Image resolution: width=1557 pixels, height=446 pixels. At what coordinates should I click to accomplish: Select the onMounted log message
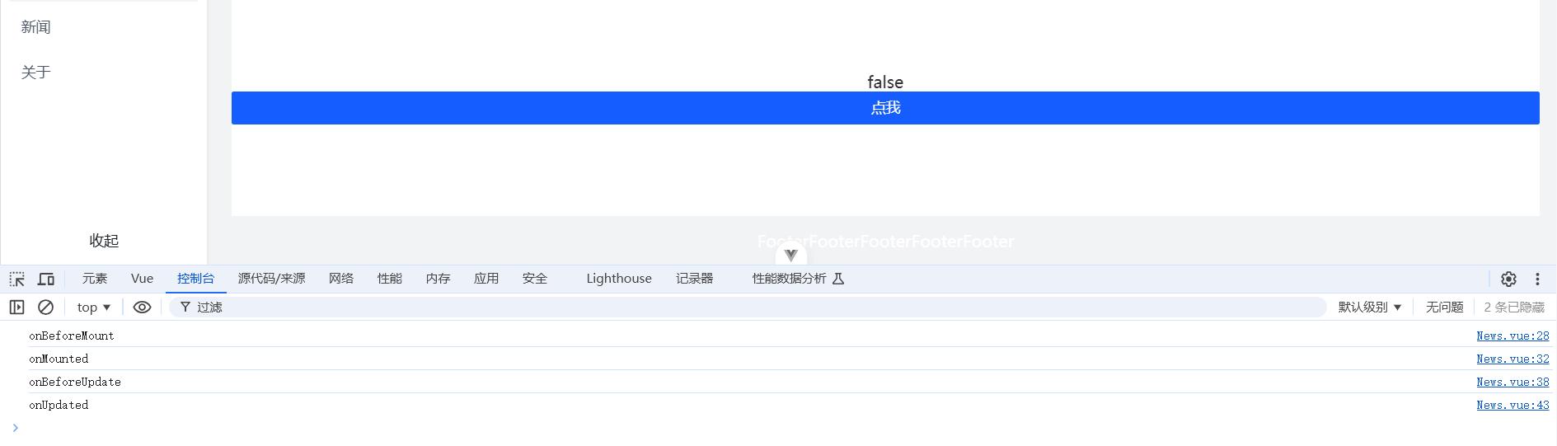click(x=59, y=359)
